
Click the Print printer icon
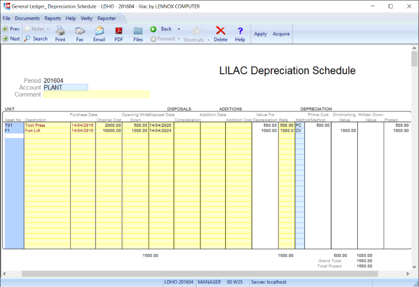point(60,30)
